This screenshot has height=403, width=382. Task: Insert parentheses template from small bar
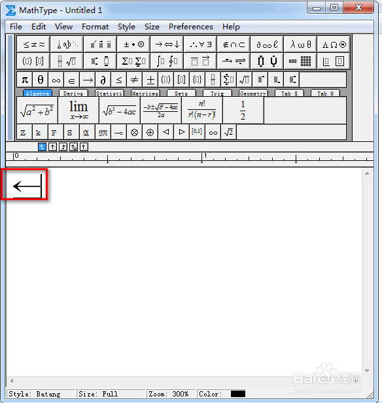pyautogui.click(x=166, y=80)
